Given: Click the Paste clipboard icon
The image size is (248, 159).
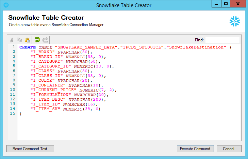Looking at the screenshot, I should coord(28,40).
